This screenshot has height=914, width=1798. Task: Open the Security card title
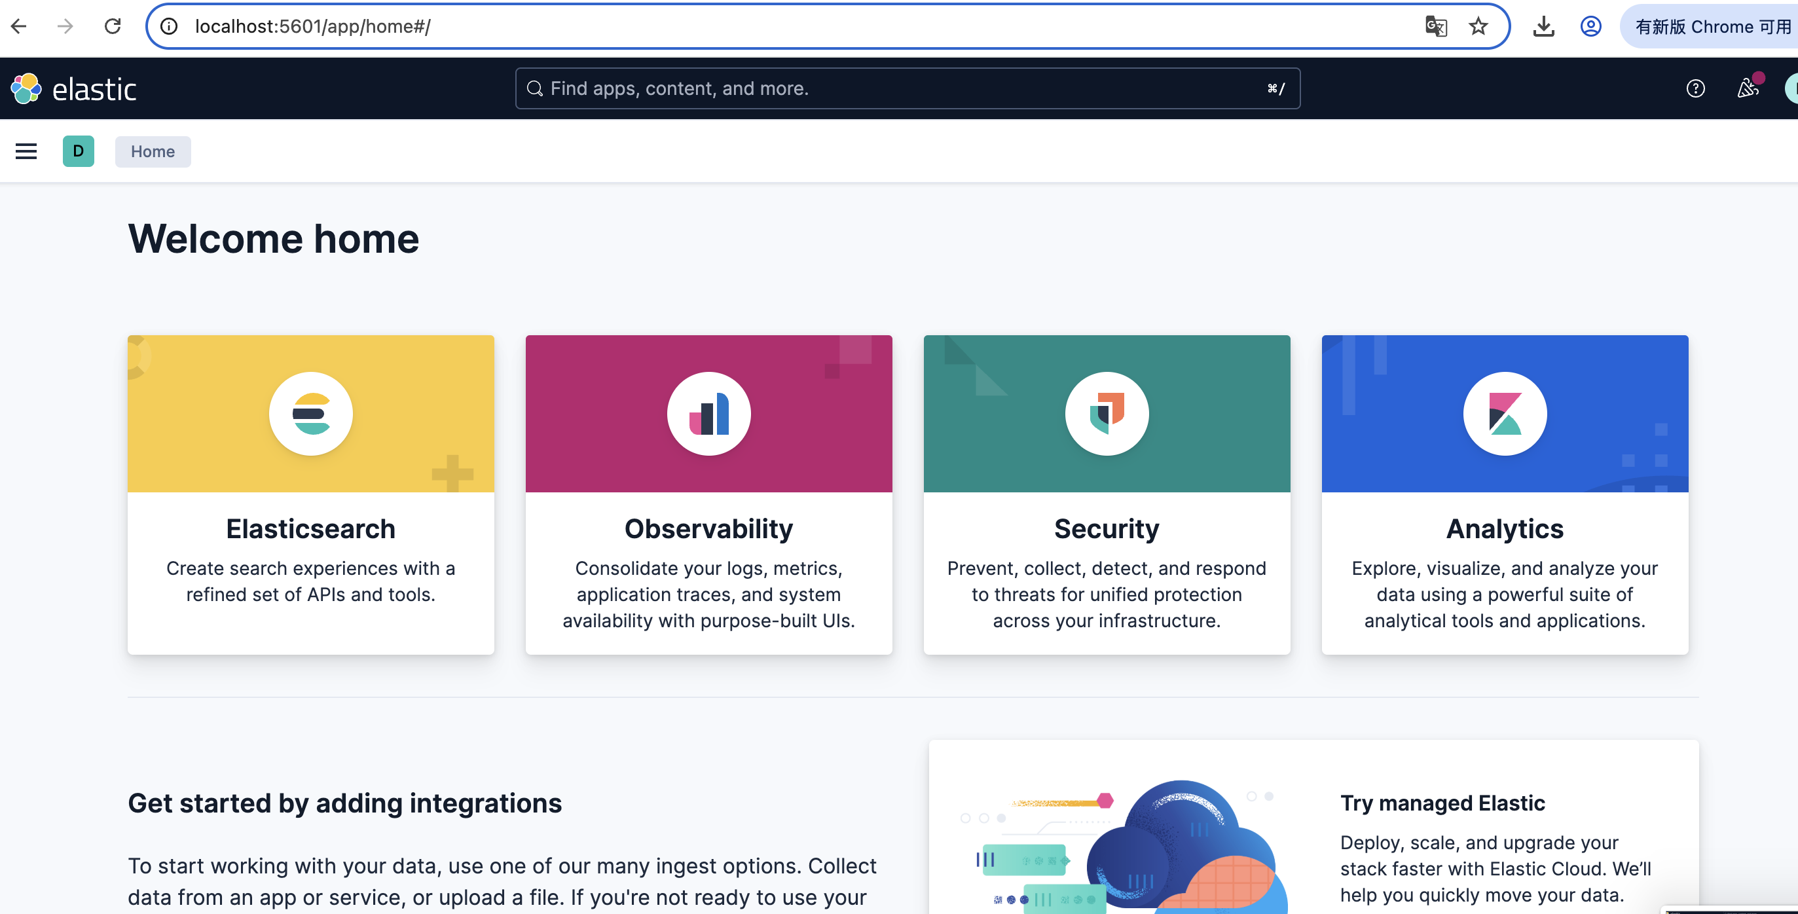tap(1107, 529)
